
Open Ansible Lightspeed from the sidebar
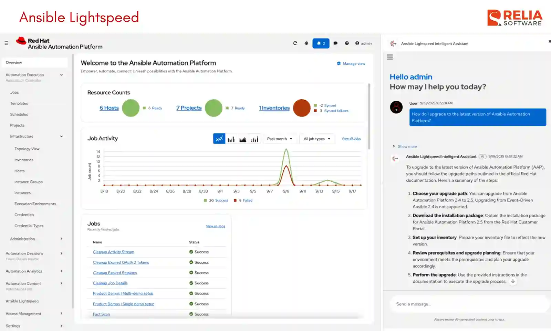22,301
